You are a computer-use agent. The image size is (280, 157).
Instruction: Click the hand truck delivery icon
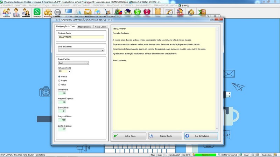pyautogui.click(x=107, y=12)
